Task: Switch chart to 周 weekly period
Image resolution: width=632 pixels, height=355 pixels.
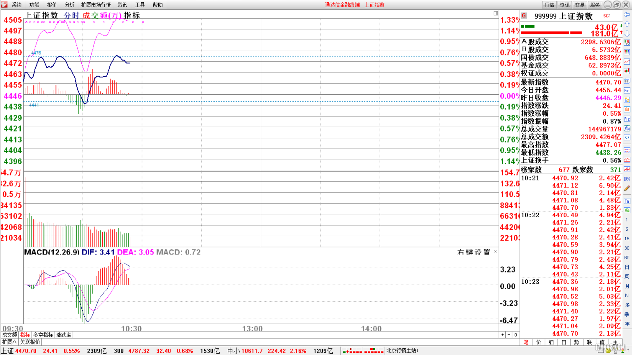Action: point(627,276)
